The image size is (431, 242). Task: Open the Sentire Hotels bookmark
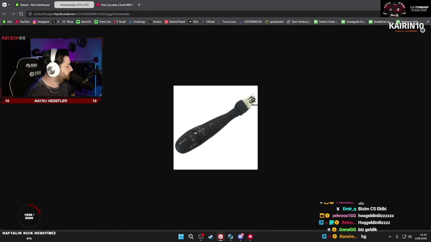click(x=326, y=22)
